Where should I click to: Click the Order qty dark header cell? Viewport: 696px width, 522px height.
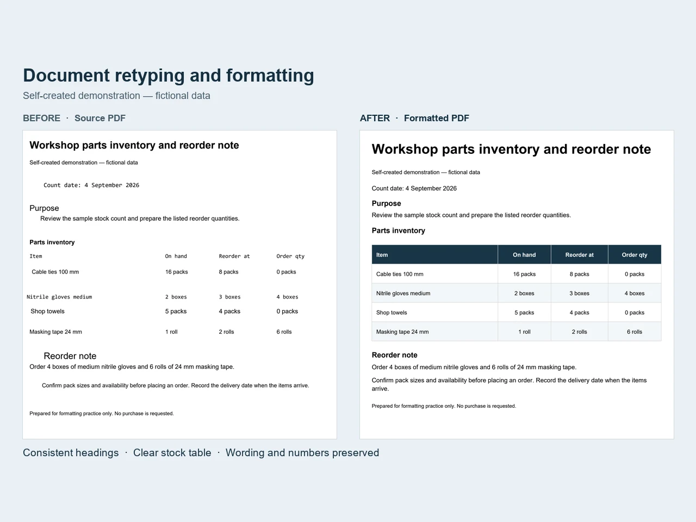(635, 254)
